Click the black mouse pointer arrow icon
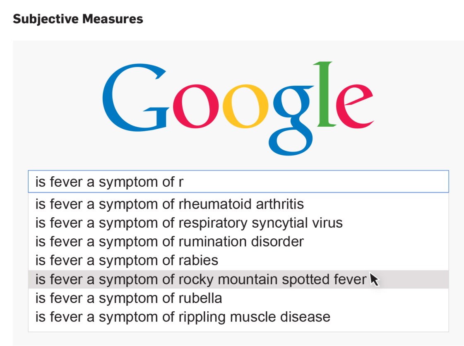 point(374,279)
